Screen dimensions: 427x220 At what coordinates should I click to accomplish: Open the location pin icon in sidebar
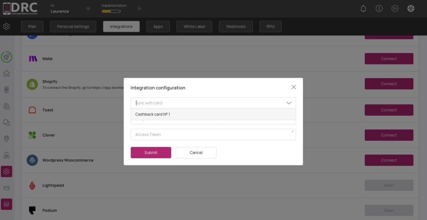7,139
